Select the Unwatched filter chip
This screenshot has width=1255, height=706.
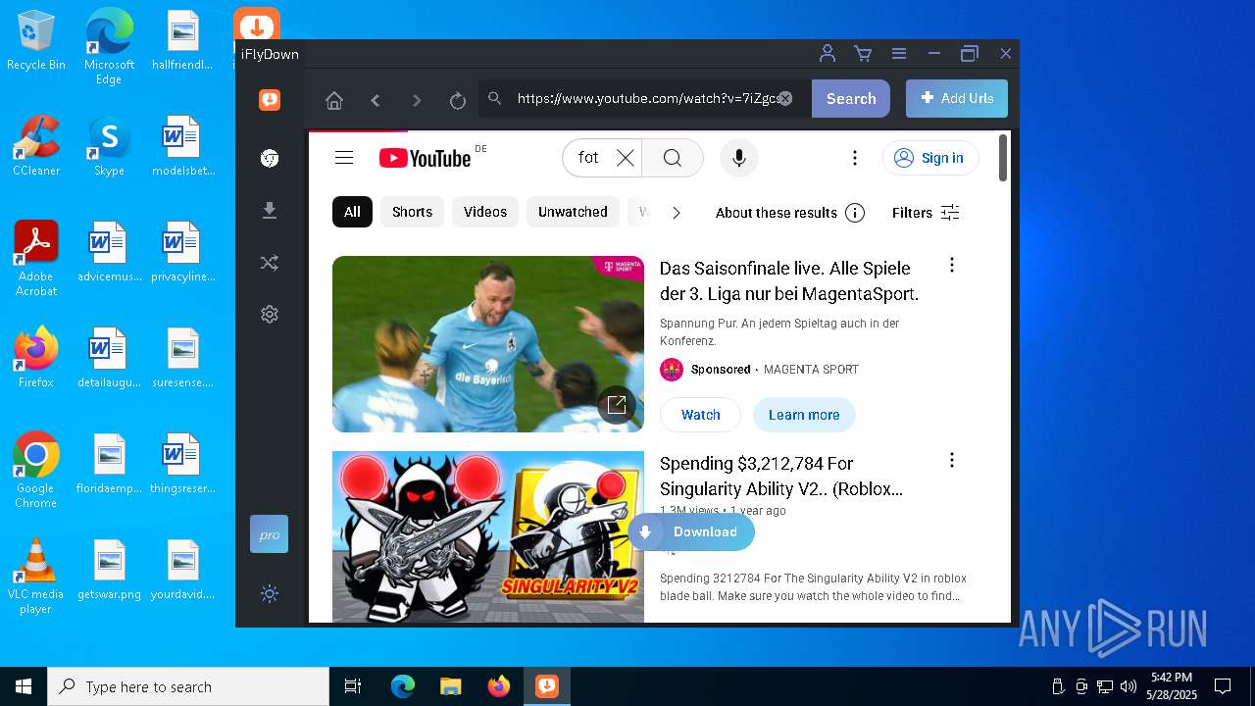tap(573, 212)
